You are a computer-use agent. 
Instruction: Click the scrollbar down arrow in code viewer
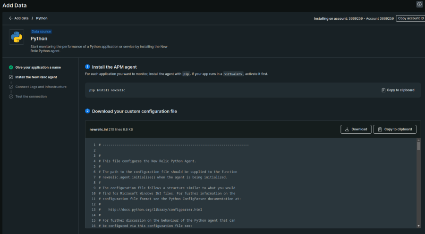[x=418, y=226]
